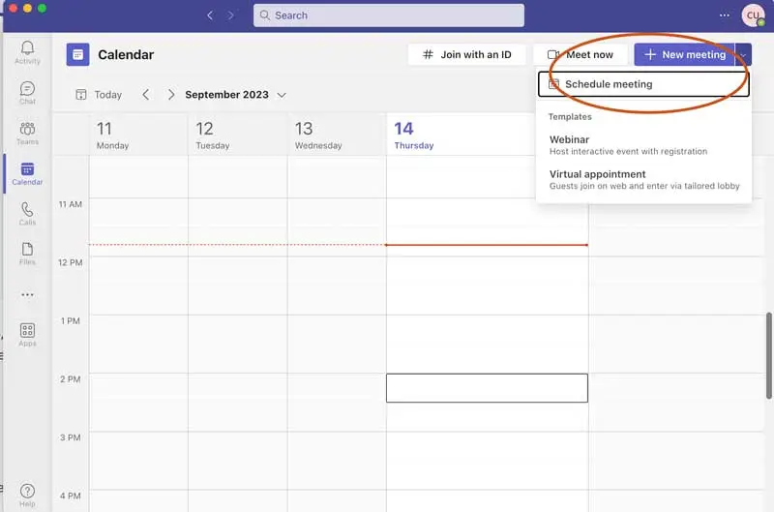Open the Chat sidebar icon
Image resolution: width=774 pixels, height=512 pixels.
(27, 93)
